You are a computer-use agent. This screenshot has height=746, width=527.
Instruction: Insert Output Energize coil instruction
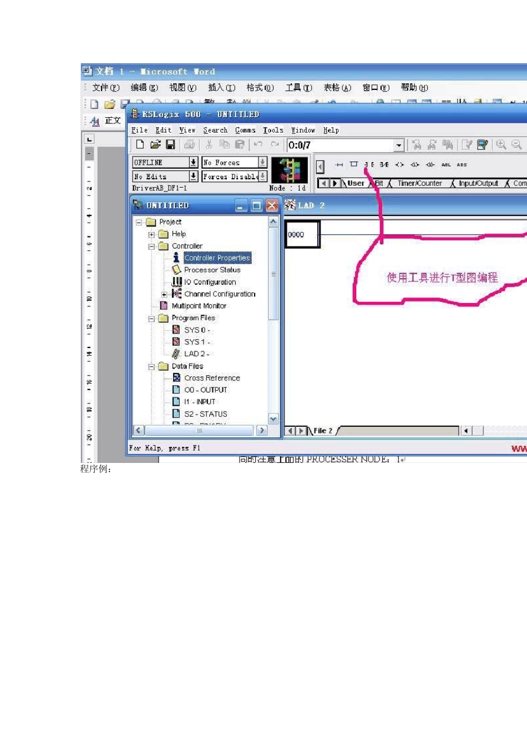(x=399, y=165)
